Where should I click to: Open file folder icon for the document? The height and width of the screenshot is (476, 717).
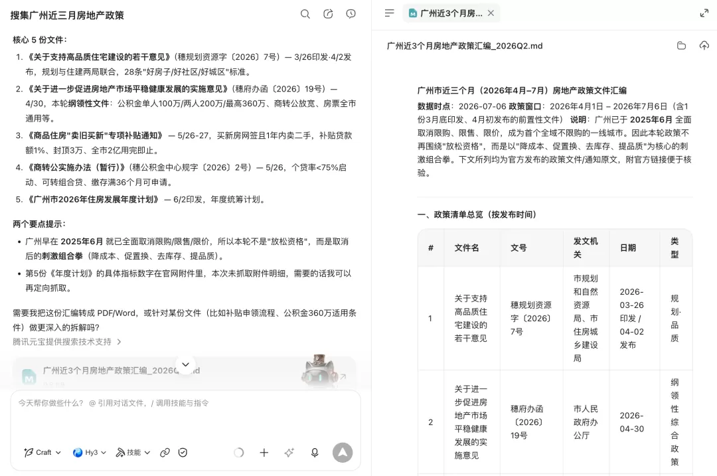pyautogui.click(x=681, y=45)
